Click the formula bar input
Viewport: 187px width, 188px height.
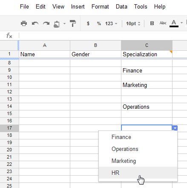tap(103, 35)
